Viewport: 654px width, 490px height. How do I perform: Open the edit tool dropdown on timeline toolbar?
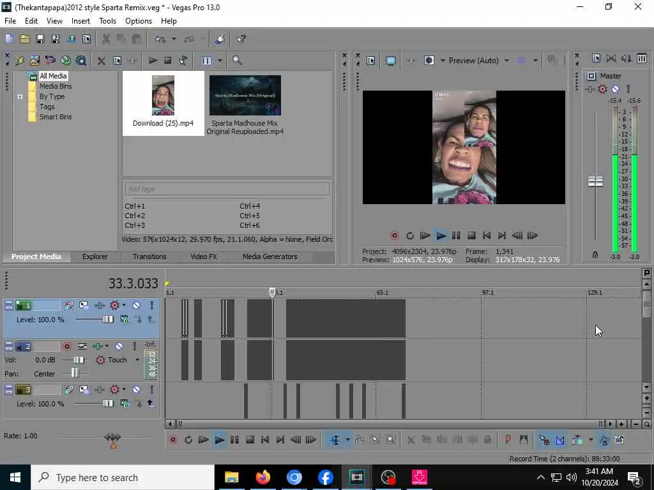pos(347,440)
